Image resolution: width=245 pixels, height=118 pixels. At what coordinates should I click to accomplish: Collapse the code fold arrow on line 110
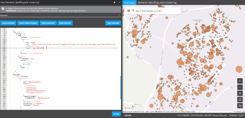coord(6,57)
